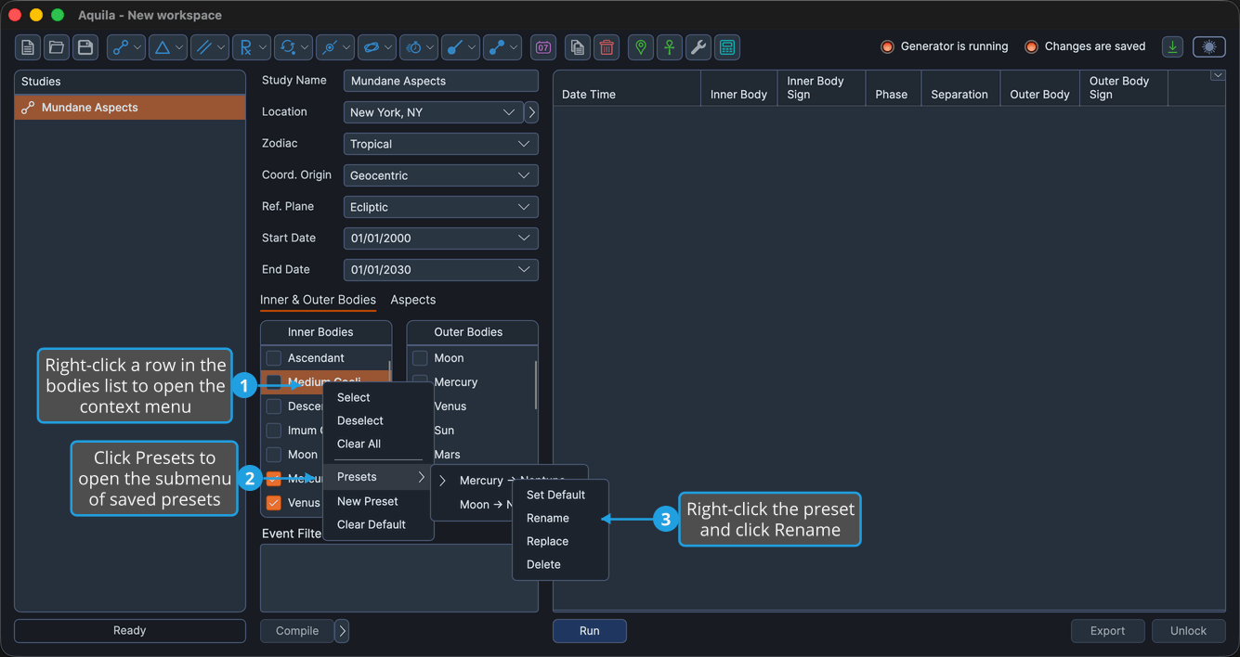Click the table column options corner icon
This screenshot has height=657, width=1240.
pyautogui.click(x=1218, y=76)
